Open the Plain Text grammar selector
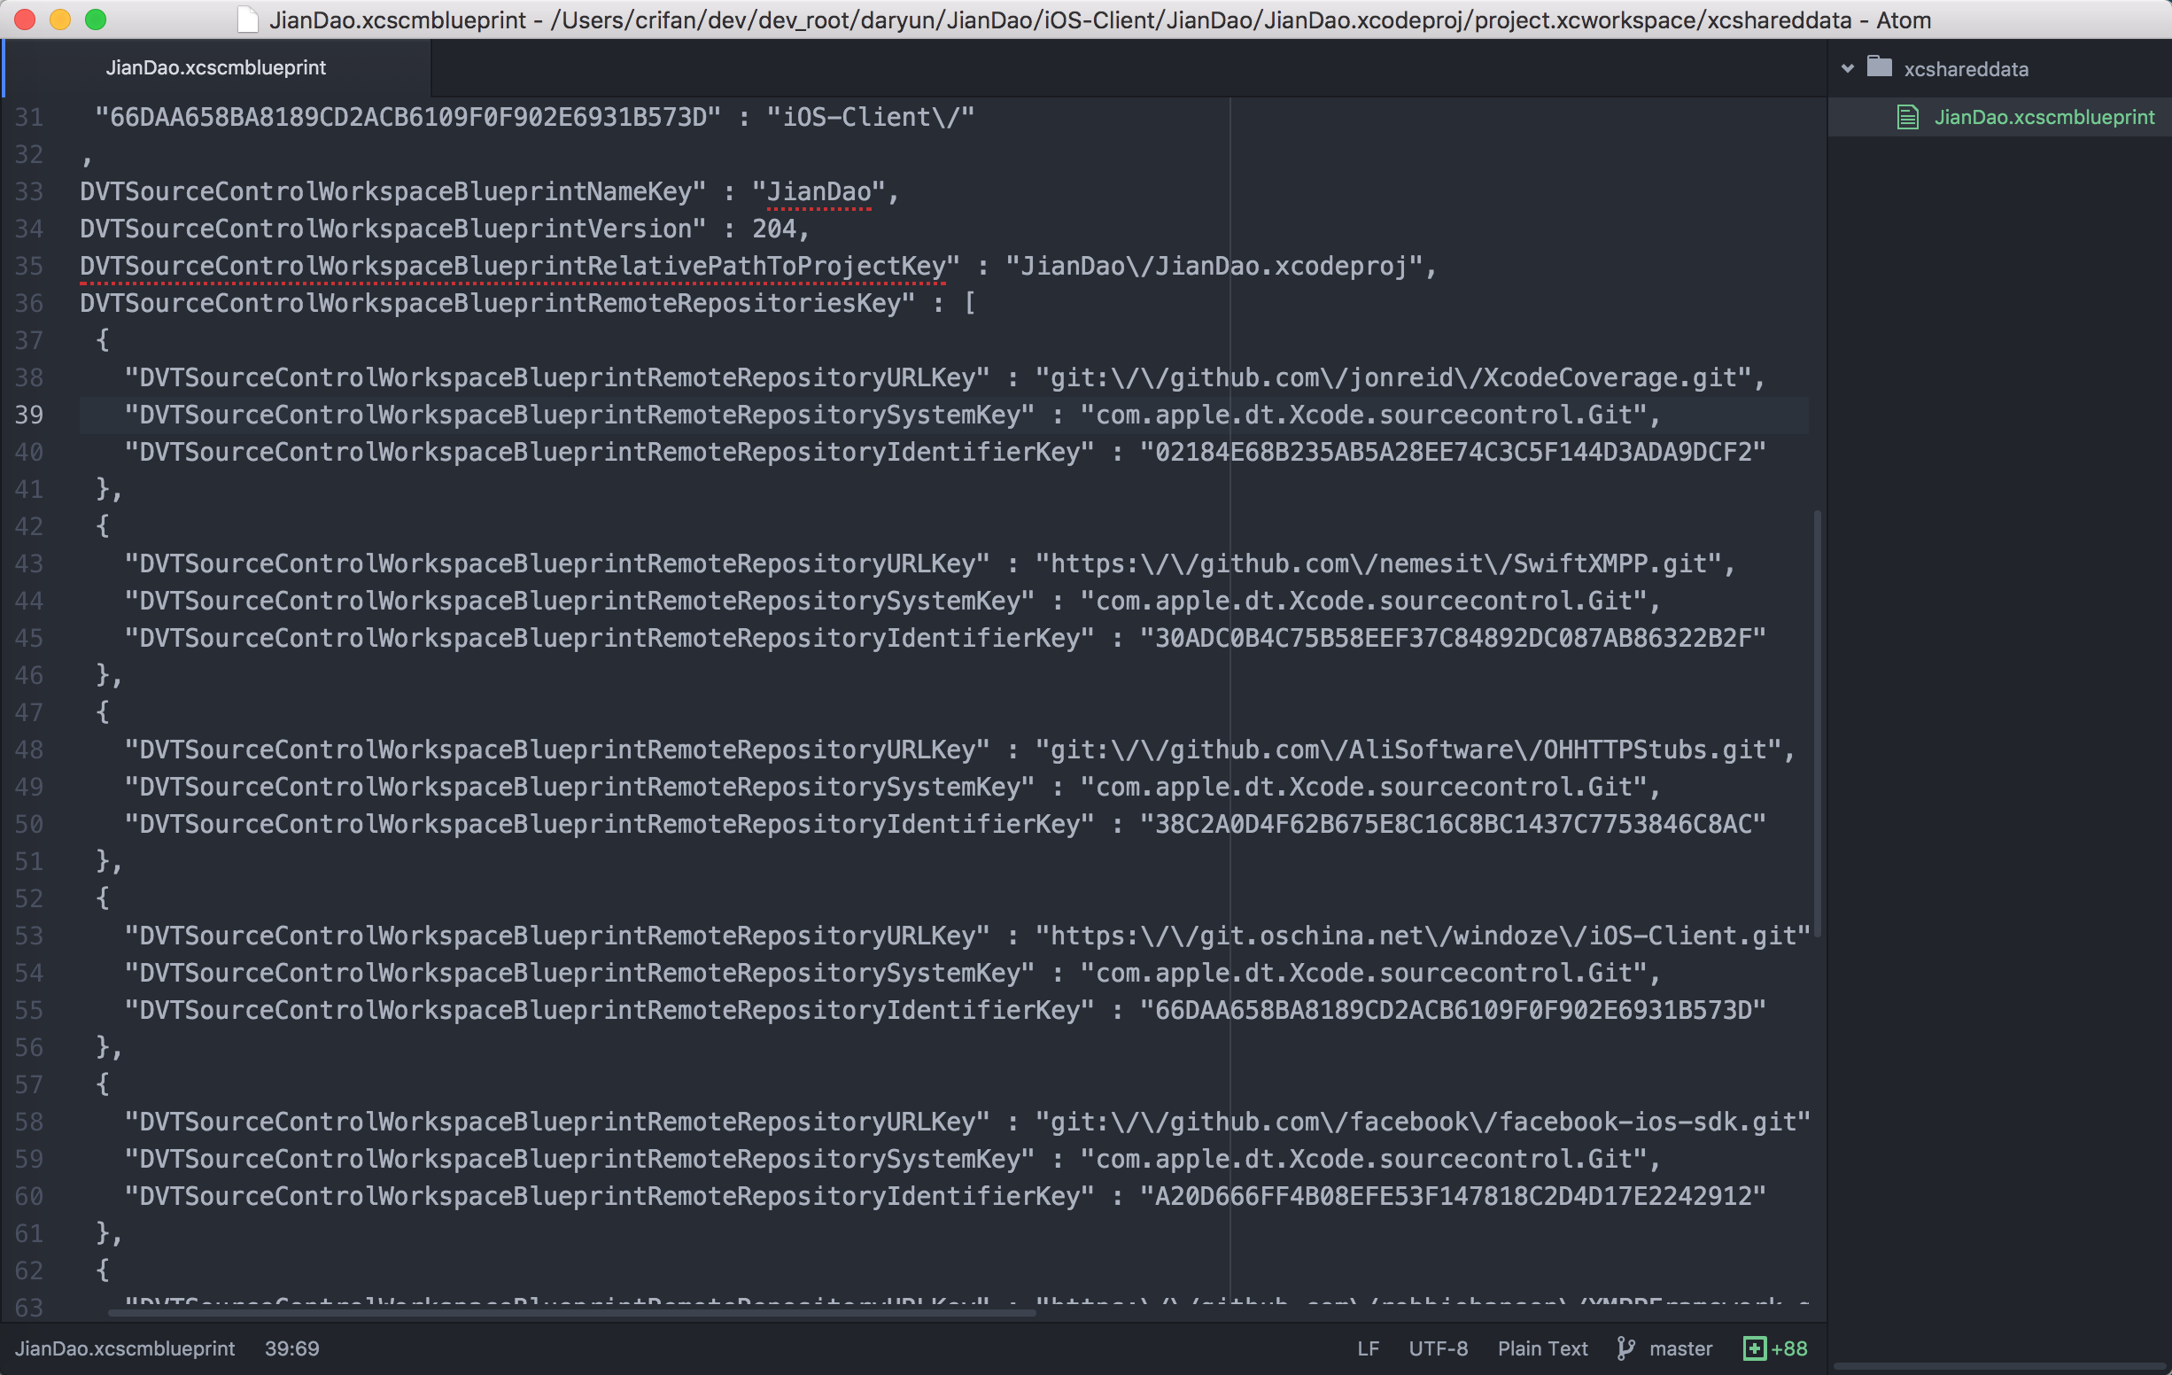2172x1375 pixels. point(1541,1348)
